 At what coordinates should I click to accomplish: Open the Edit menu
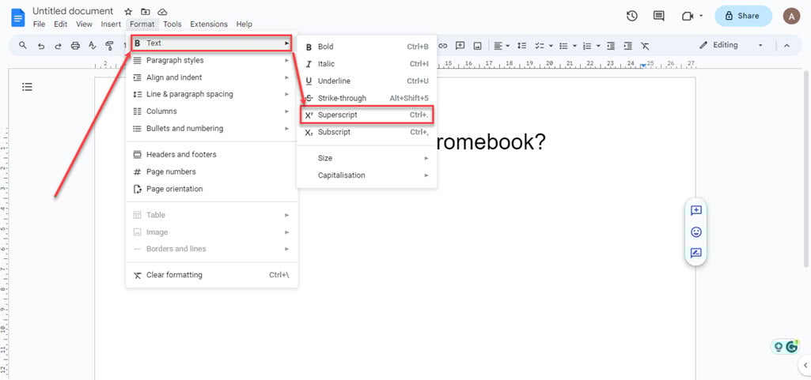60,24
